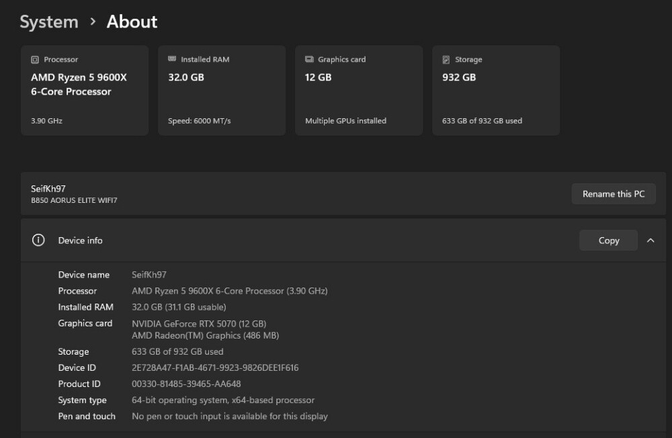Click the Device ID label
Viewport: 672px width, 438px height.
77,367
